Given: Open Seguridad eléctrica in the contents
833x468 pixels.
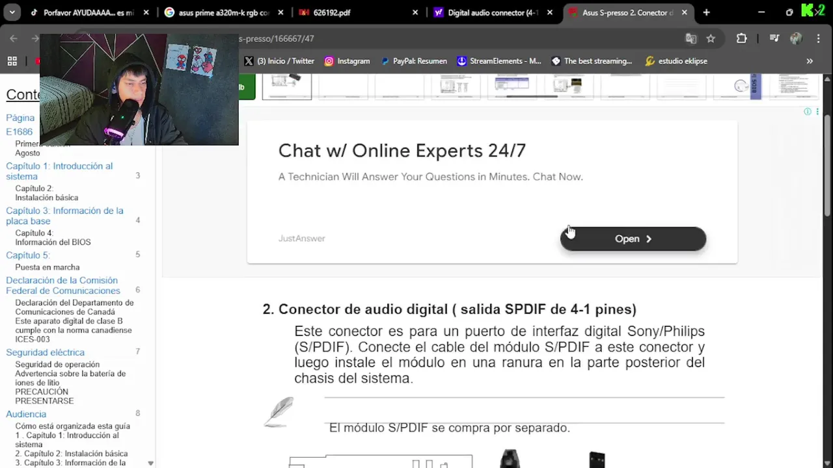Looking at the screenshot, I should [x=45, y=352].
